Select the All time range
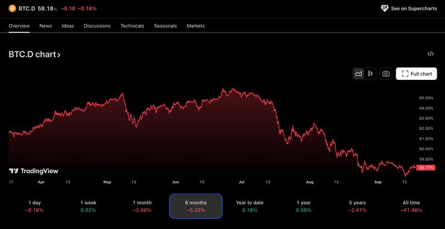This screenshot has width=445, height=229. pos(411,206)
